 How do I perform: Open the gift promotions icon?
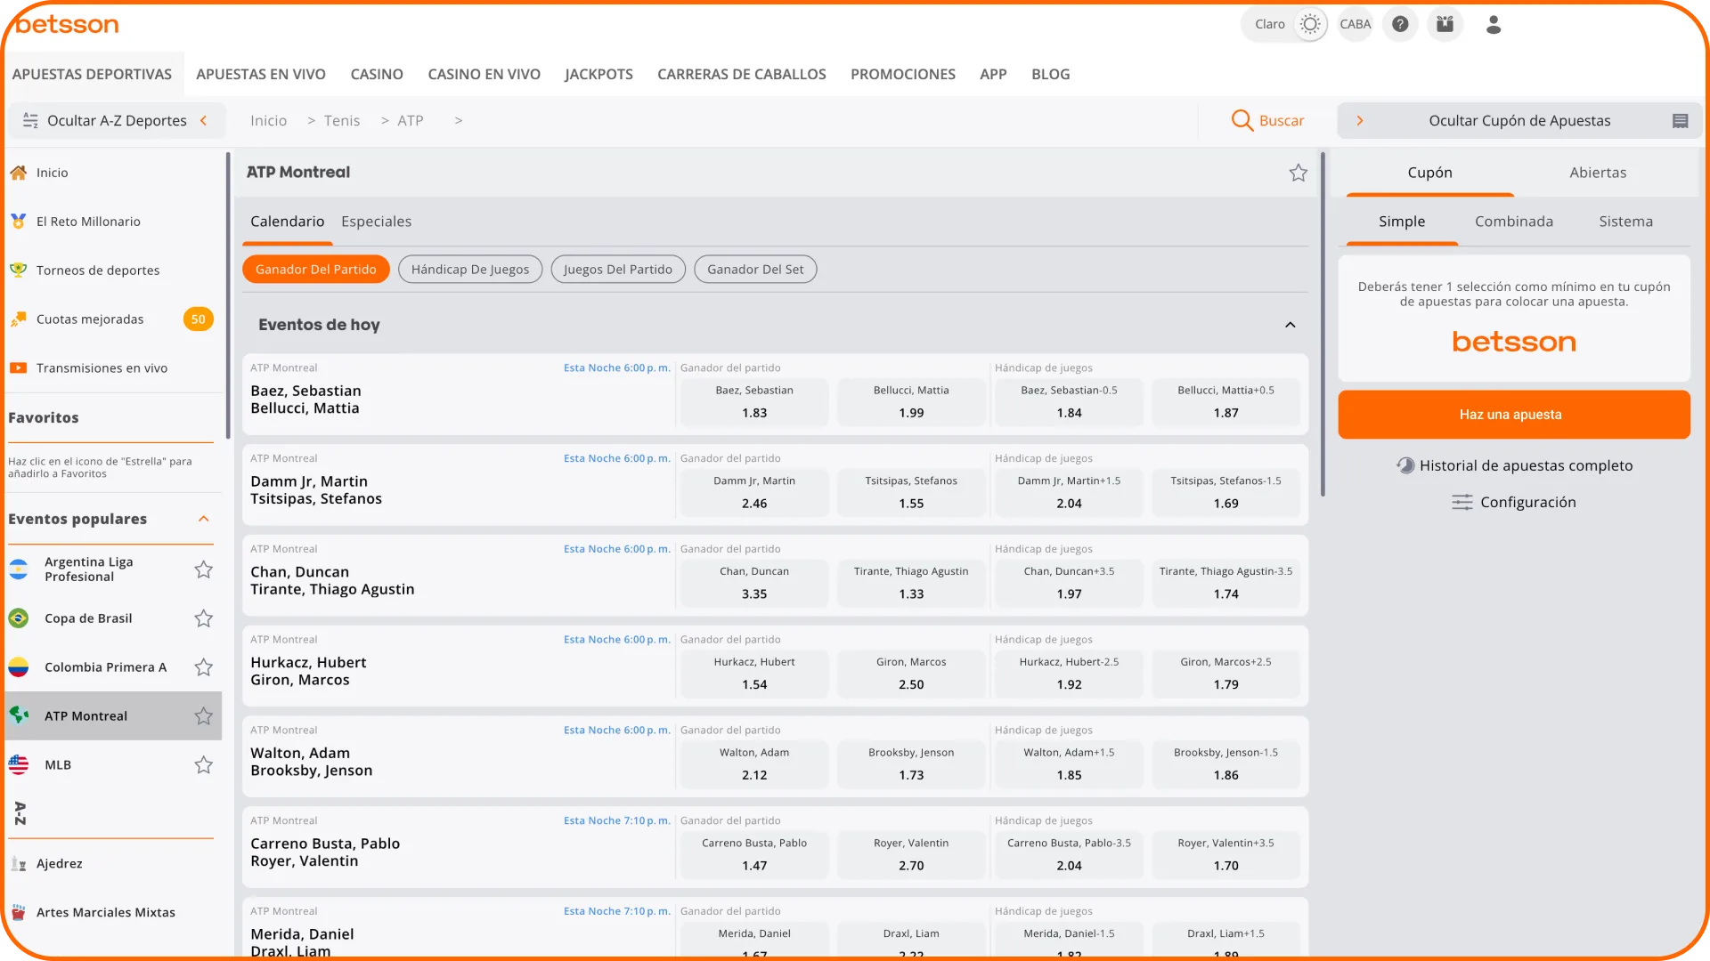pyautogui.click(x=1445, y=24)
